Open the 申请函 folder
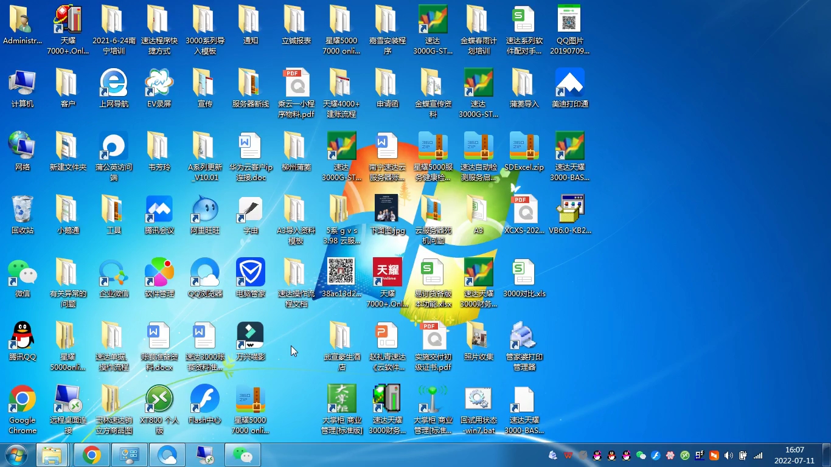 pos(388,89)
